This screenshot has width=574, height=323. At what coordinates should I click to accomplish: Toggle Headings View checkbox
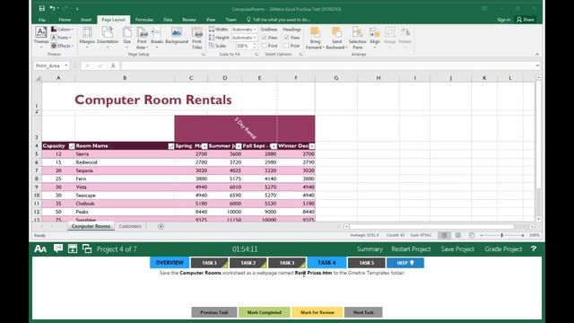point(287,38)
